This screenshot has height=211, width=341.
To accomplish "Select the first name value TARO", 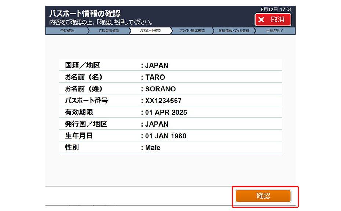I will [x=155, y=77].
